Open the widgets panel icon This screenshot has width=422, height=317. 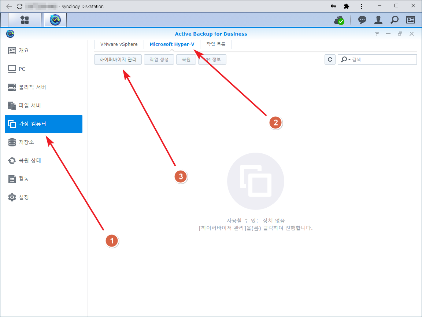410,20
